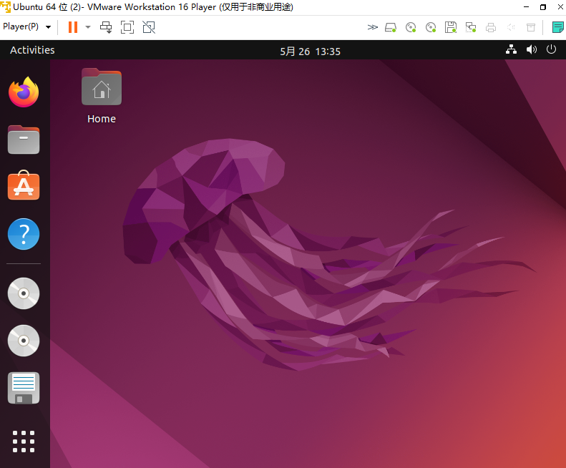Open the Help question mark app
This screenshot has height=468, width=566.
24,234
